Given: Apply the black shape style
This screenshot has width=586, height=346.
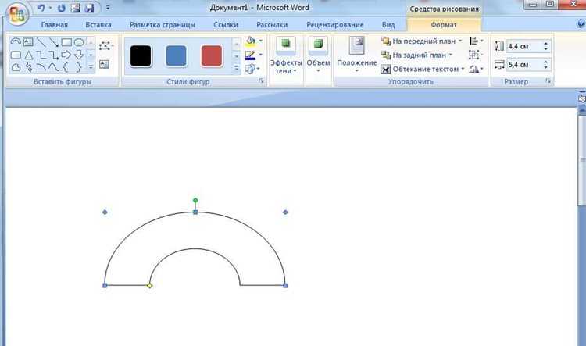Looking at the screenshot, I should pos(141,56).
